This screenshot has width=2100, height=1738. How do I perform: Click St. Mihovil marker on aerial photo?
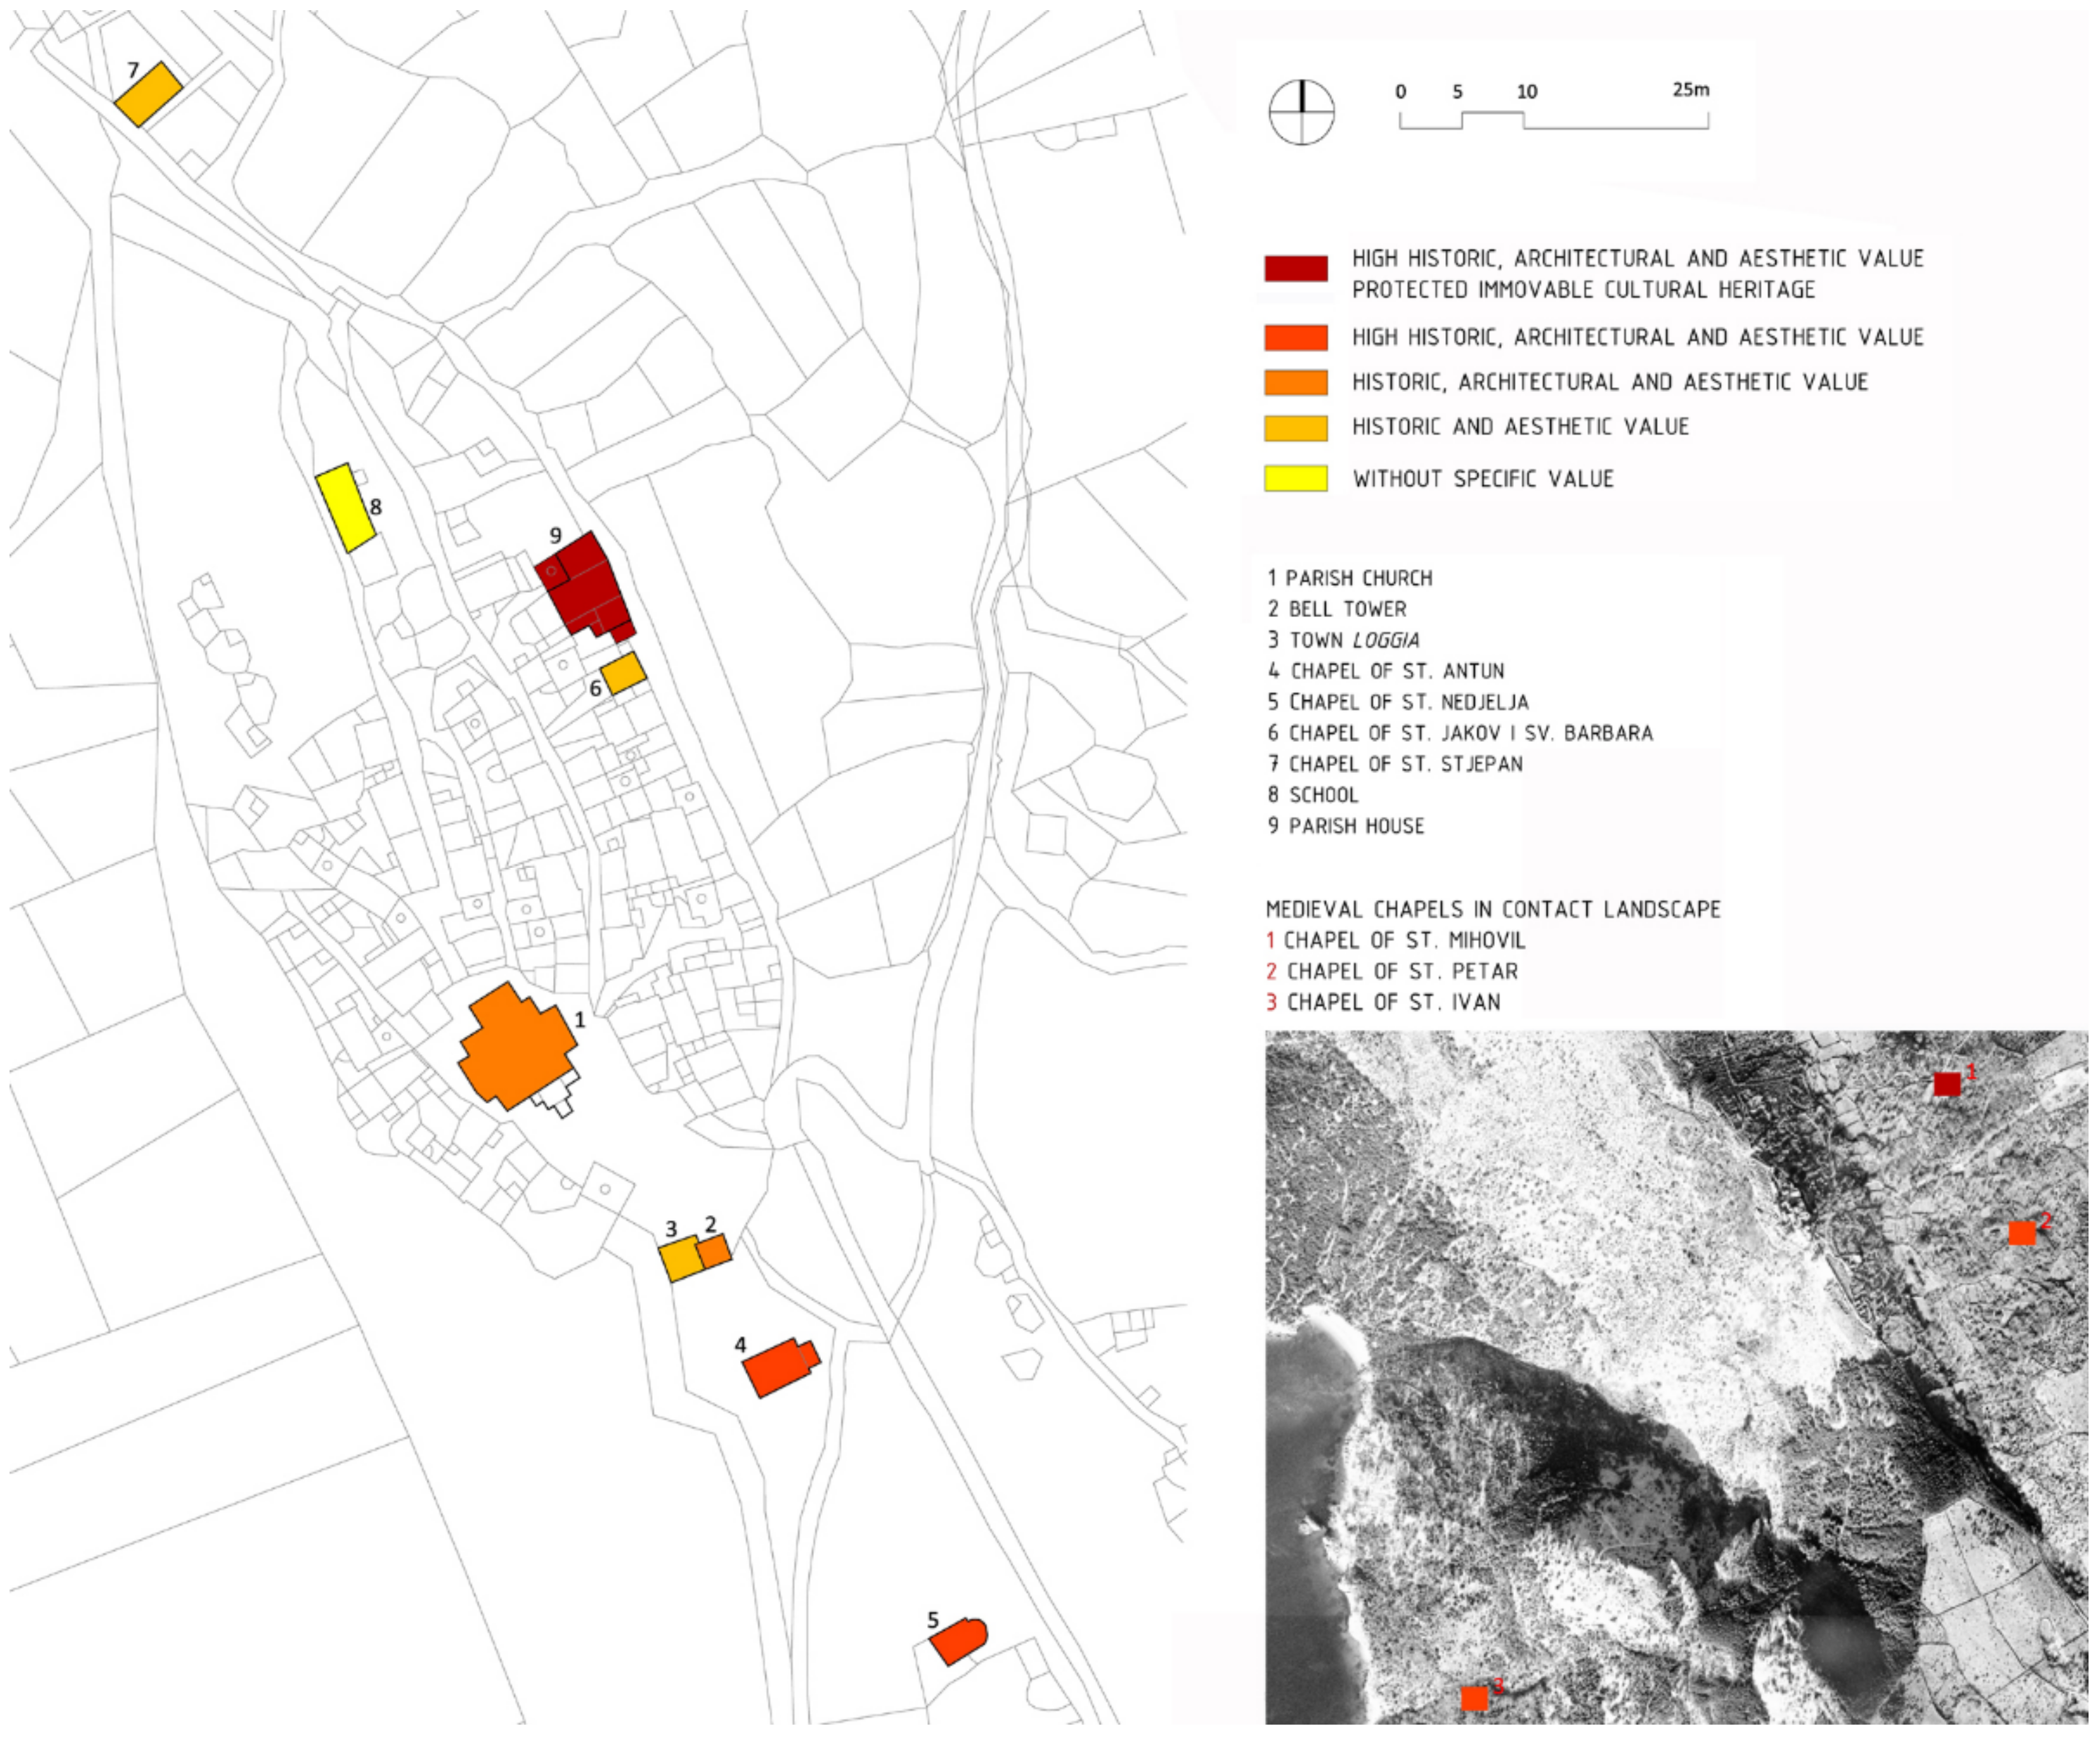click(x=1946, y=1083)
